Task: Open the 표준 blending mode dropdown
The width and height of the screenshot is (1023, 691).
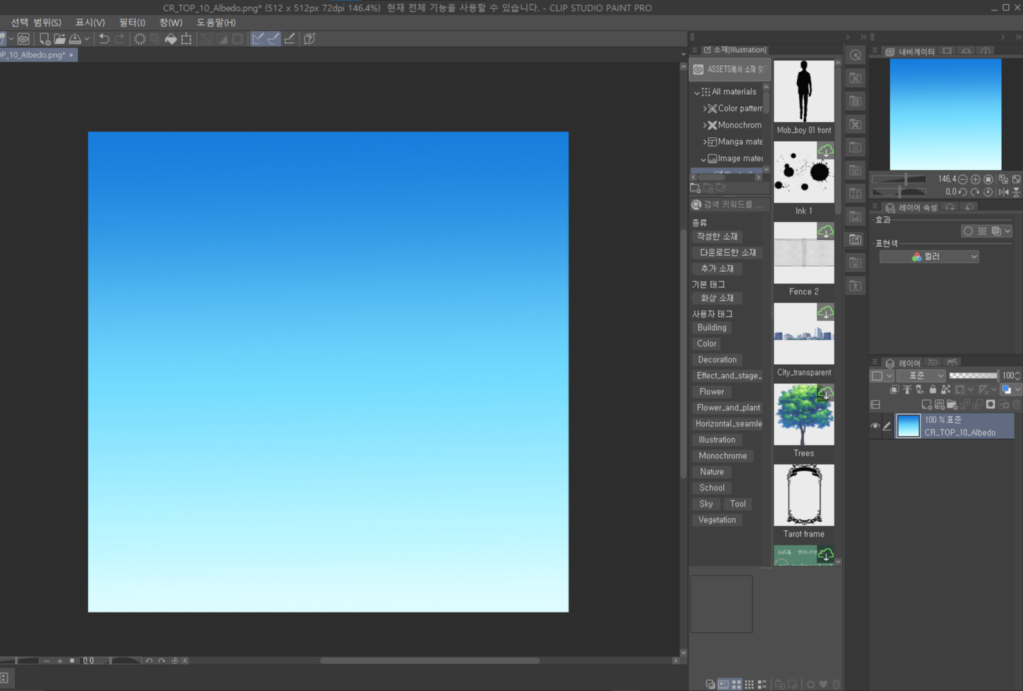Action: click(x=920, y=376)
